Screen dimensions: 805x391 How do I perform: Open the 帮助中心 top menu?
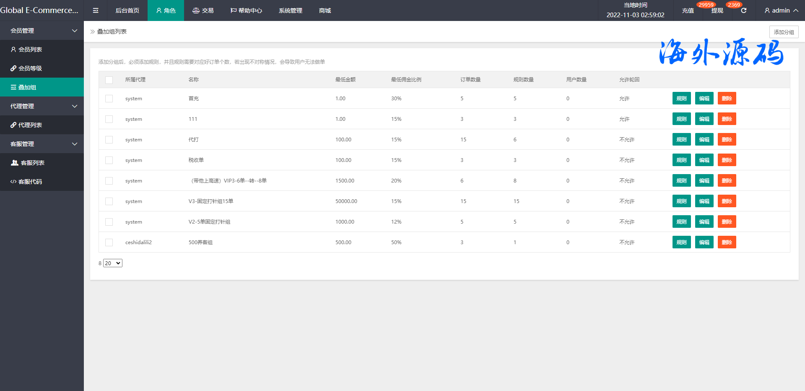(246, 10)
